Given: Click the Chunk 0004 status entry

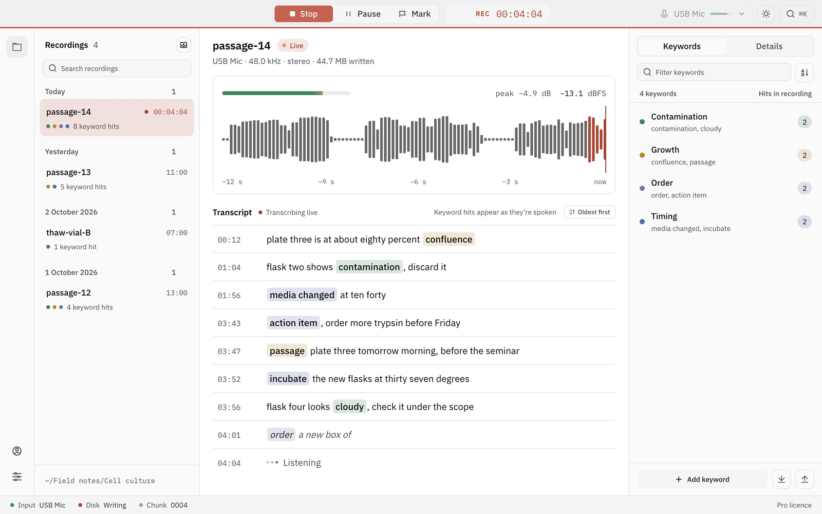Looking at the screenshot, I should (x=163, y=505).
